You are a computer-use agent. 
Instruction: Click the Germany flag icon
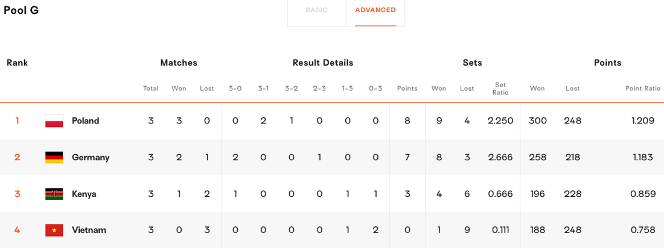54,158
